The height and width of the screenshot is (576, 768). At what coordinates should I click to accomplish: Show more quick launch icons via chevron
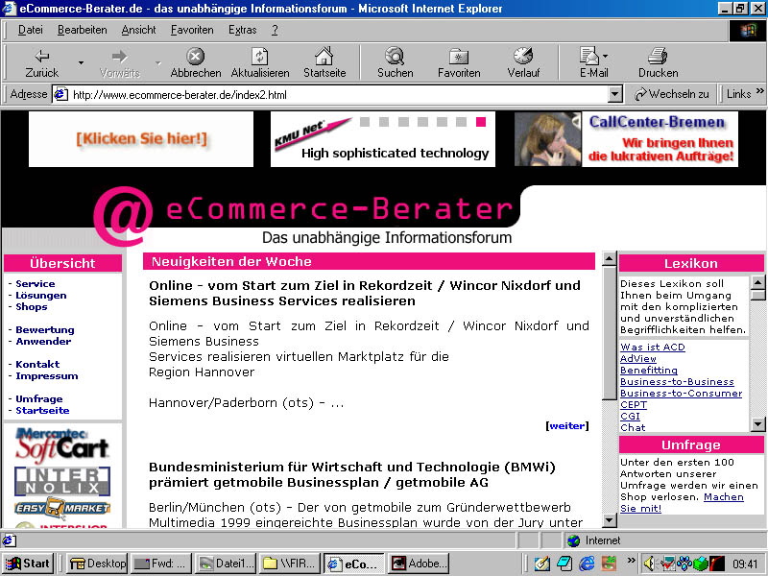[631, 560]
